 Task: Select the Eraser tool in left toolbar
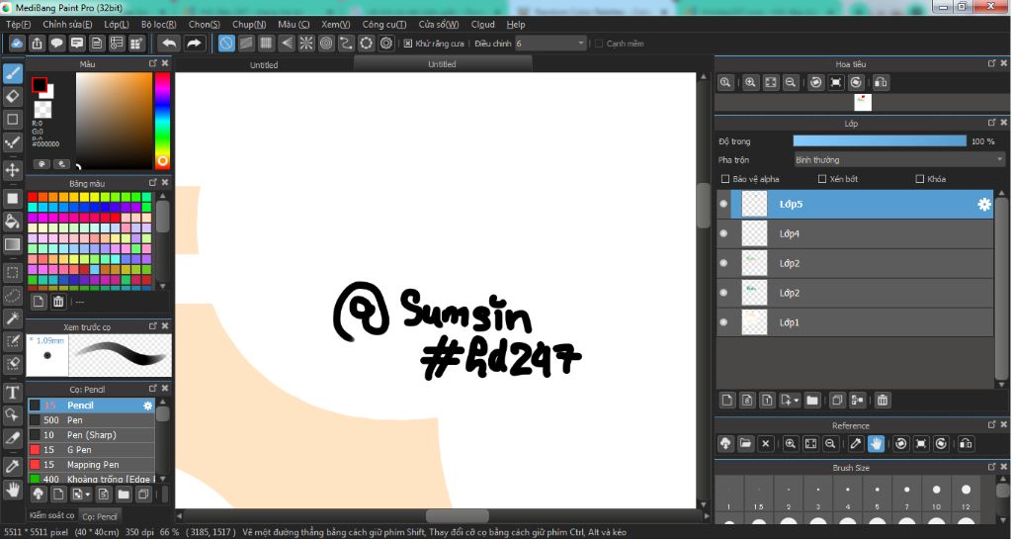[x=13, y=96]
